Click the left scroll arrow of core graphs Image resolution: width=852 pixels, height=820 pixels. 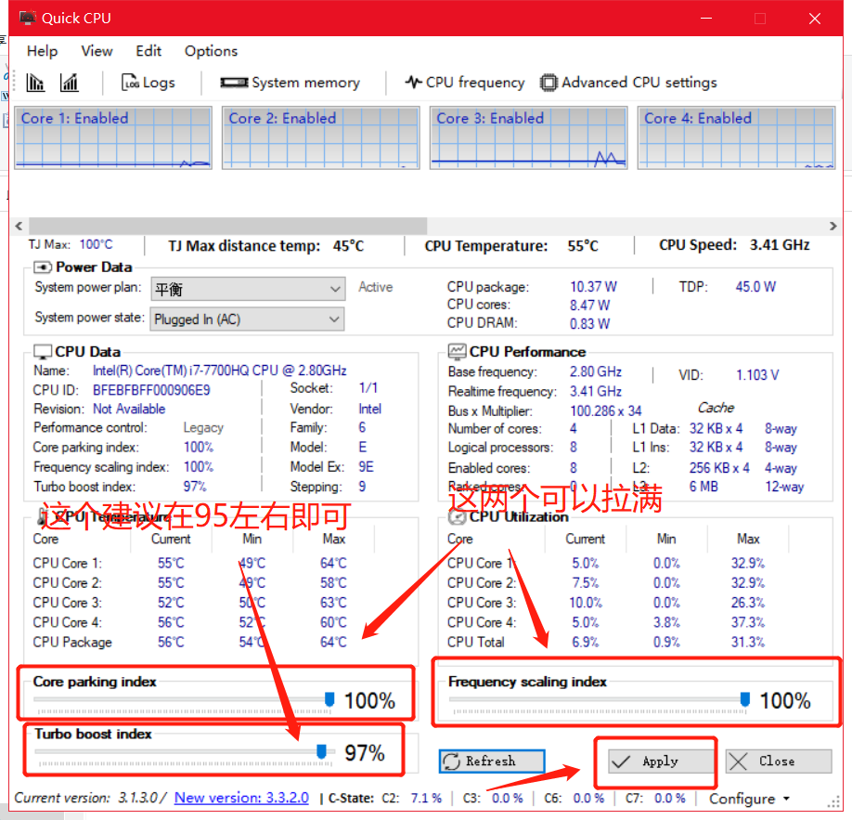(19, 226)
